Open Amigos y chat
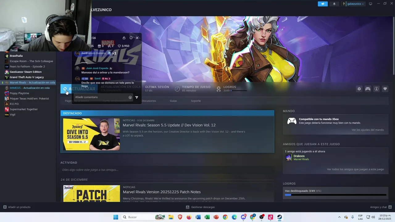This screenshot has width=395, height=222. 381,207
